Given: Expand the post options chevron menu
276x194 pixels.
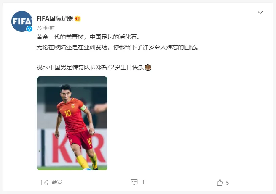Looking at the screenshot, I should (260, 13).
